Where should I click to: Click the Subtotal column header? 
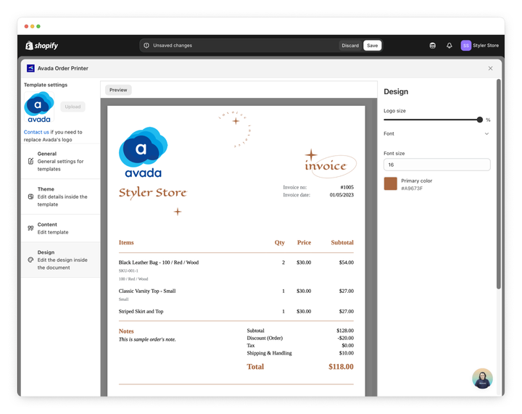point(342,243)
